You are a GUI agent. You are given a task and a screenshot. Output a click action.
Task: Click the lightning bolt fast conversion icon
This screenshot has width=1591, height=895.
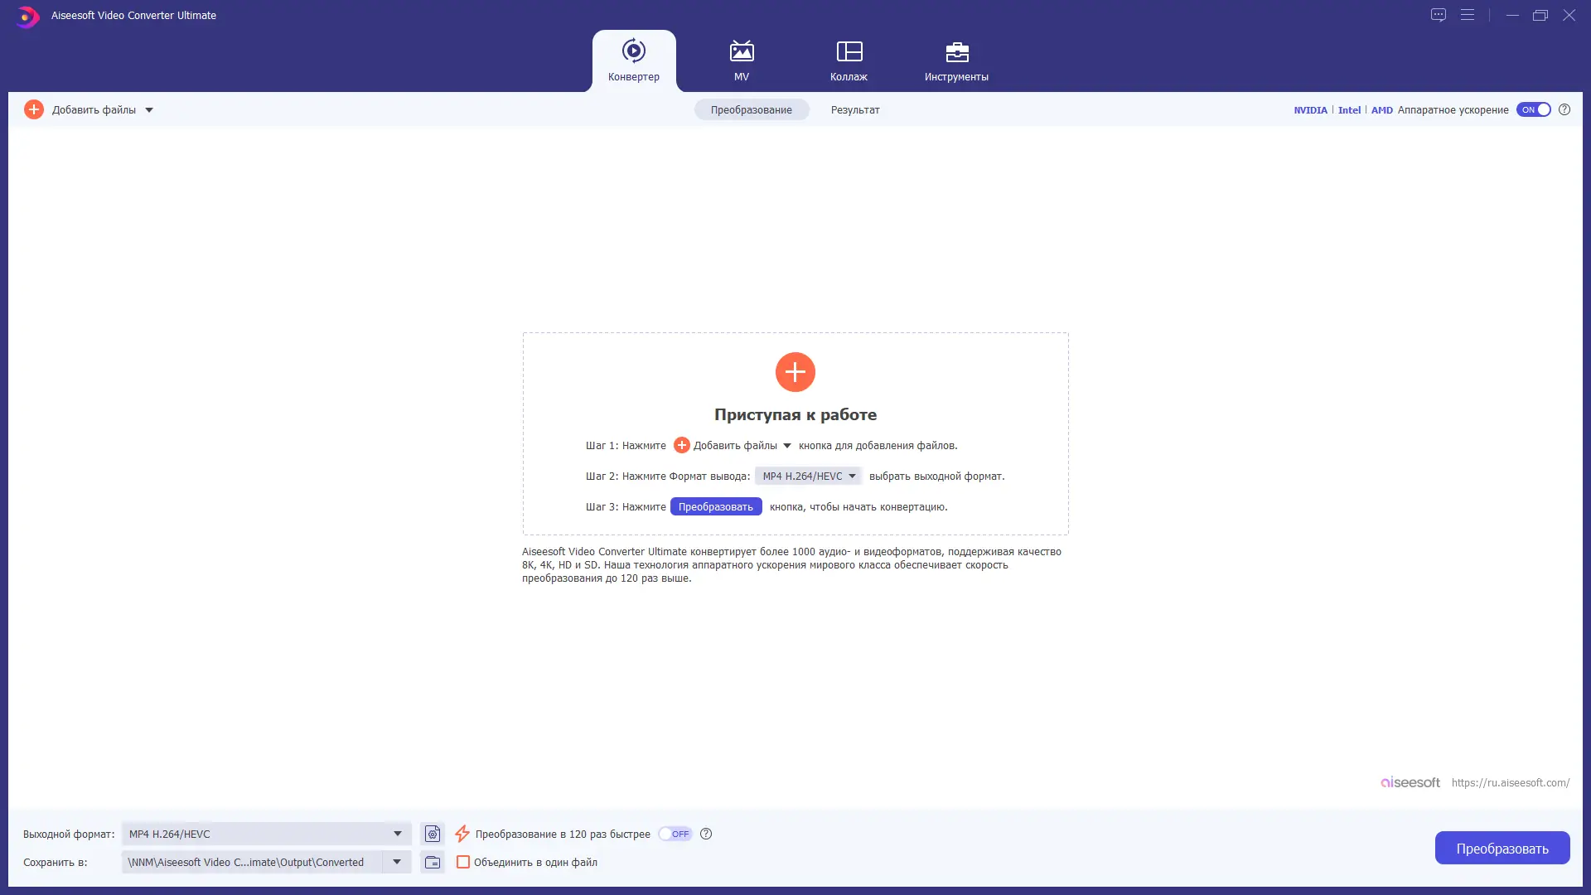click(x=462, y=834)
